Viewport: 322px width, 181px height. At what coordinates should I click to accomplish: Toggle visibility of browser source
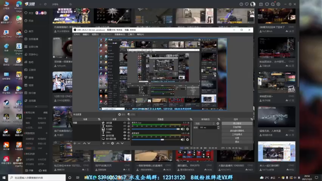coord(125,123)
